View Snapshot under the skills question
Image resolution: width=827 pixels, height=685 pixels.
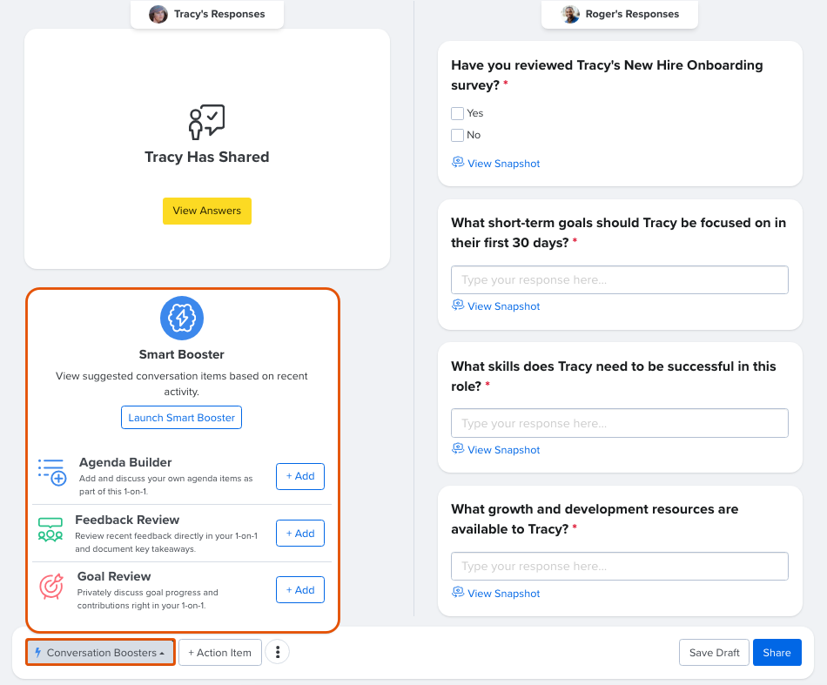(503, 450)
